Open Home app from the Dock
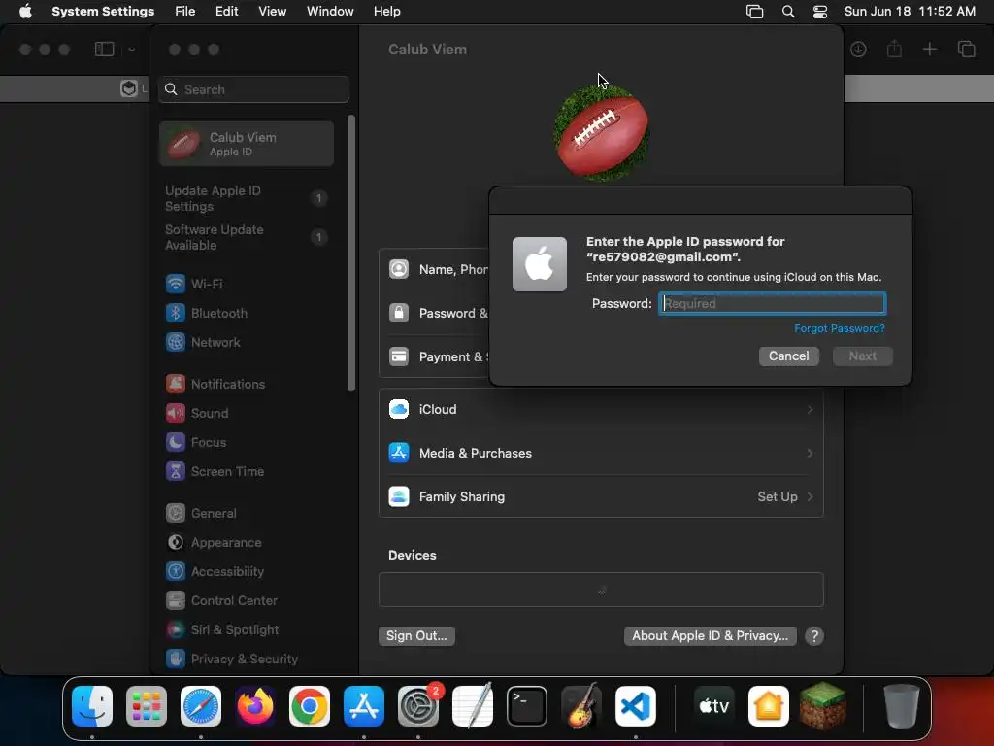This screenshot has width=994, height=746. (769, 706)
